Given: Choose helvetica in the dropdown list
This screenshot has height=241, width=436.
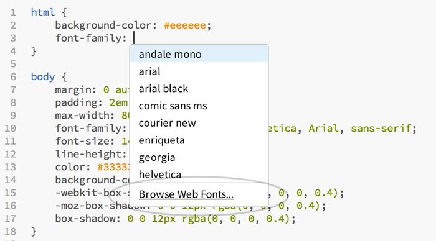Looking at the screenshot, I should pos(199,174).
